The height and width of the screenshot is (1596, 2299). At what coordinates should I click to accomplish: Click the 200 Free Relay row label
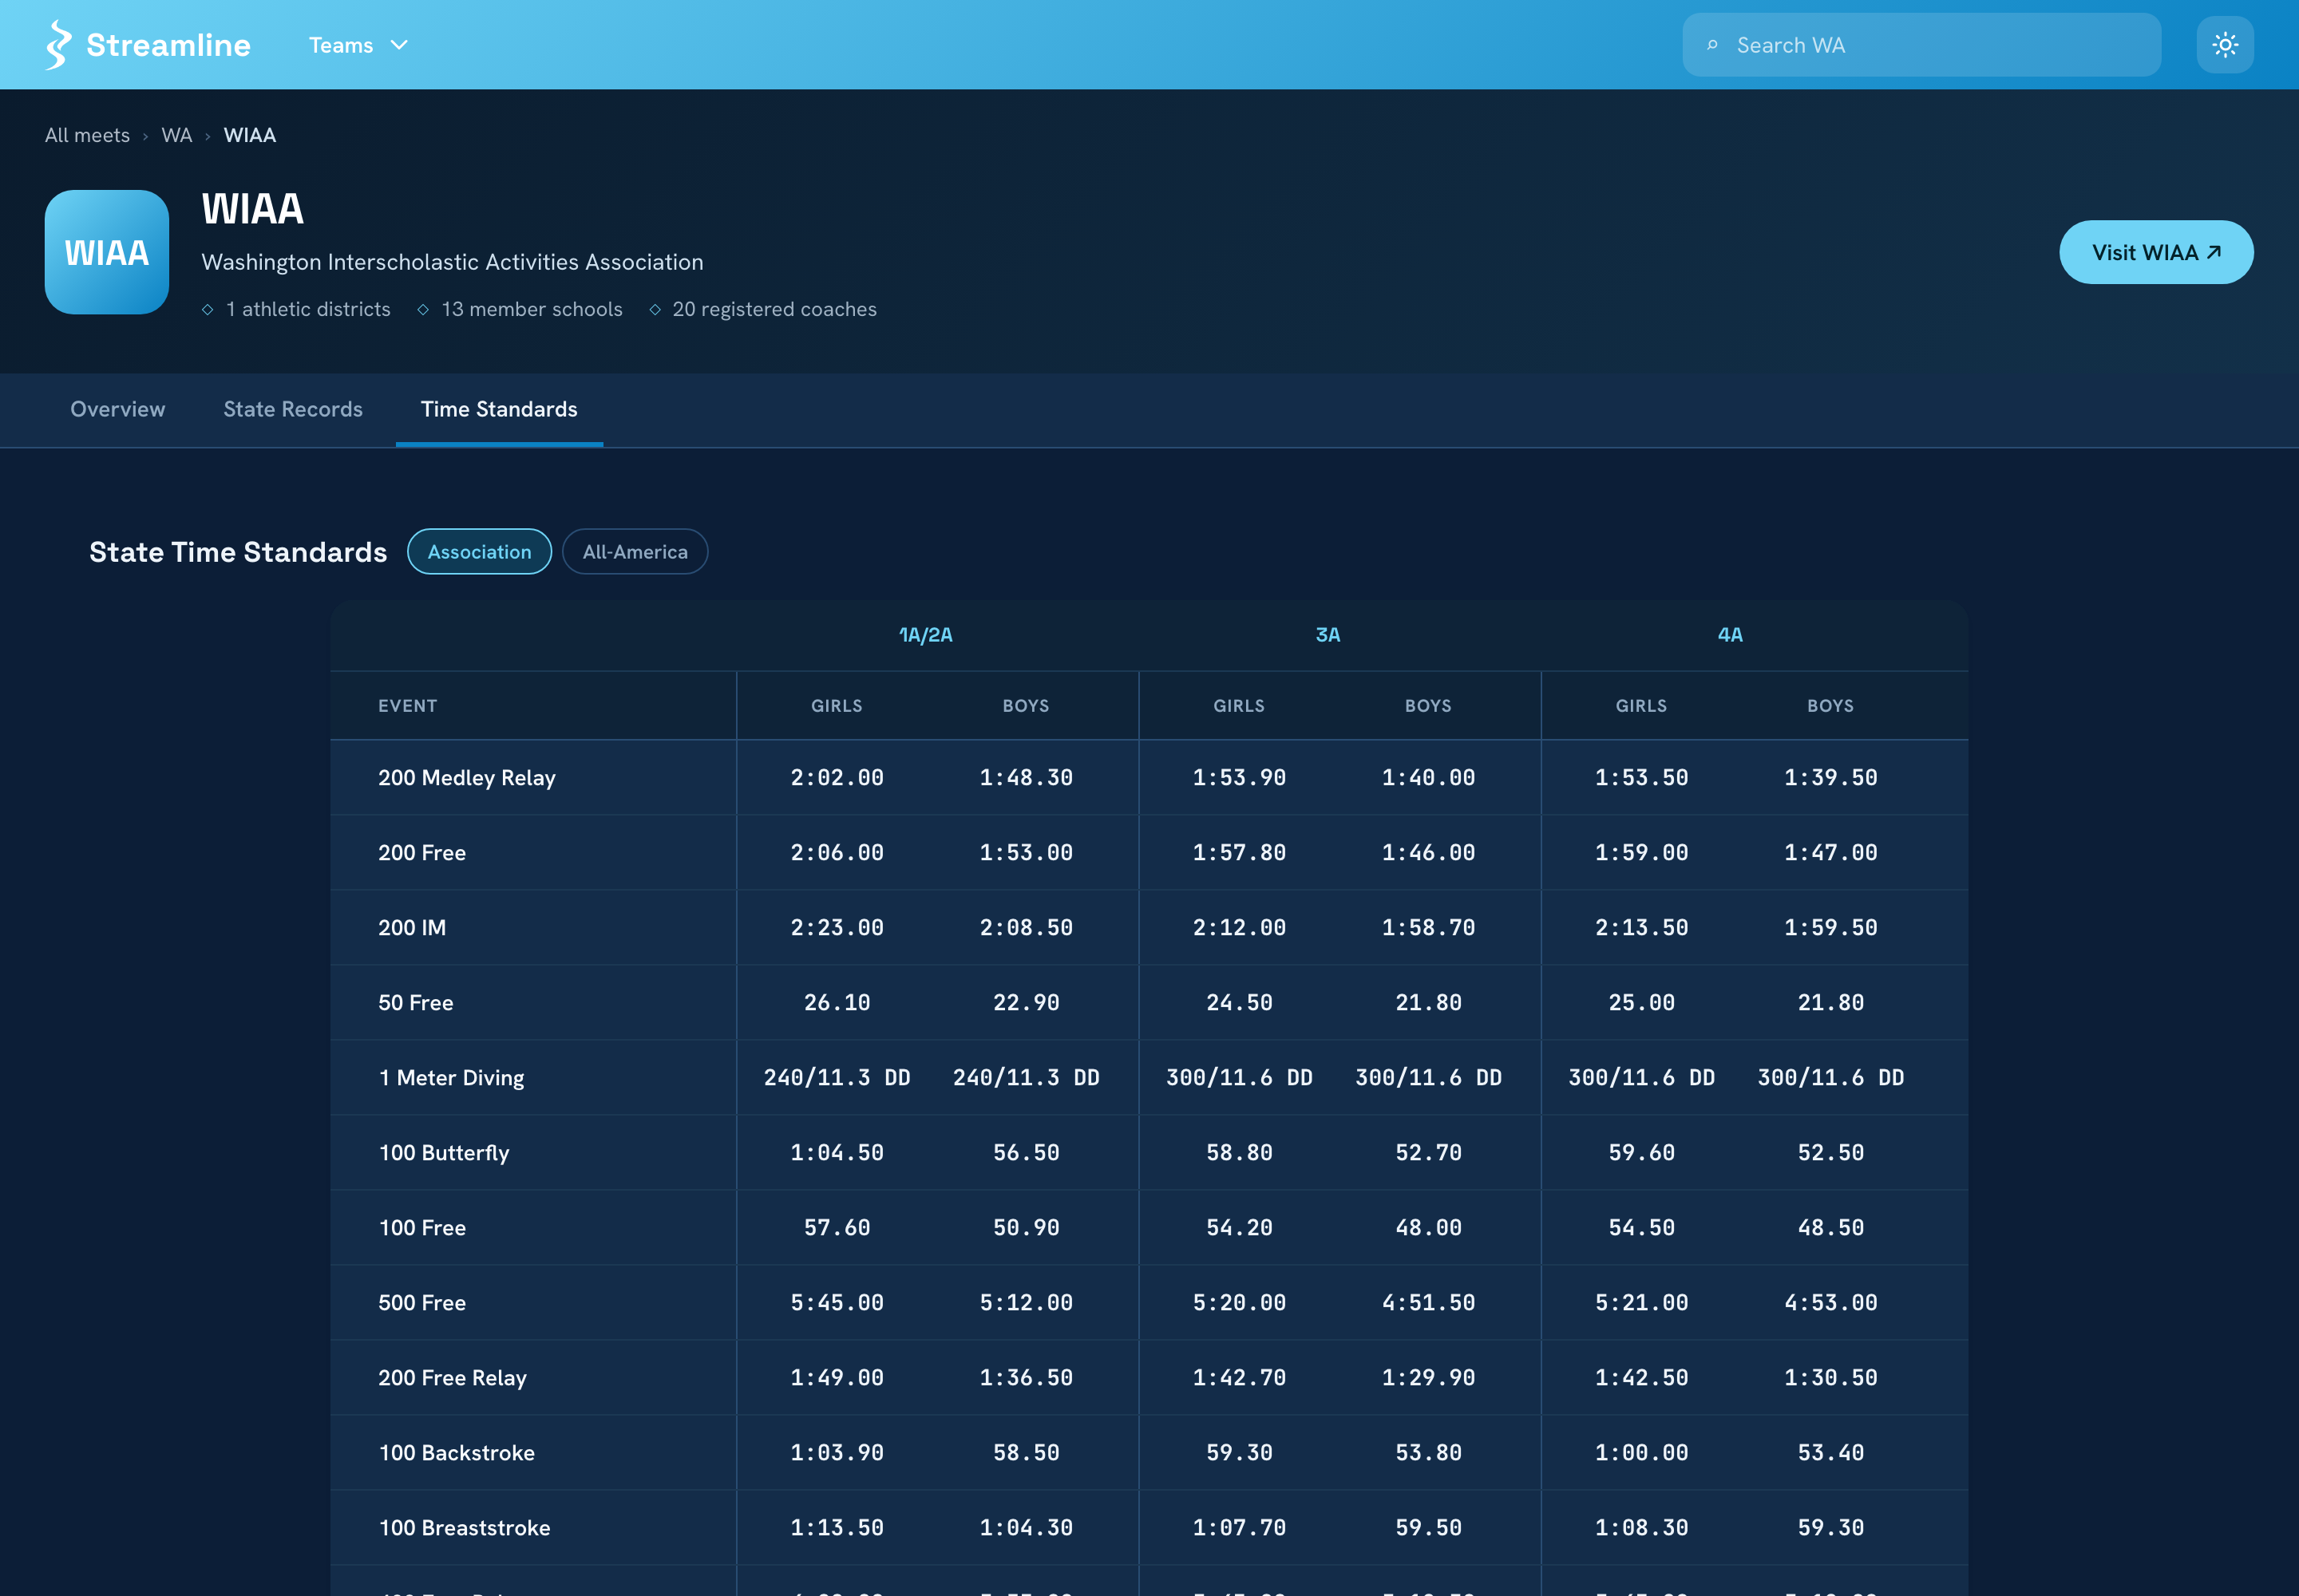(452, 1378)
